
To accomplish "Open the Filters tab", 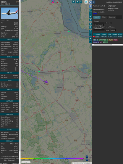I will pyautogui.click(x=104, y=17).
